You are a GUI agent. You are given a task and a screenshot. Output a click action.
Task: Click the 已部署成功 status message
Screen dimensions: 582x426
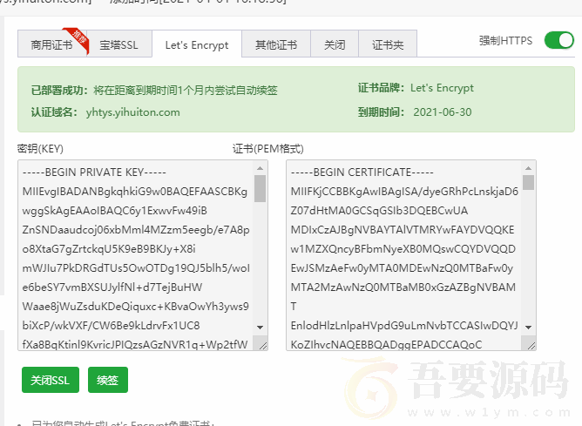coord(154,91)
